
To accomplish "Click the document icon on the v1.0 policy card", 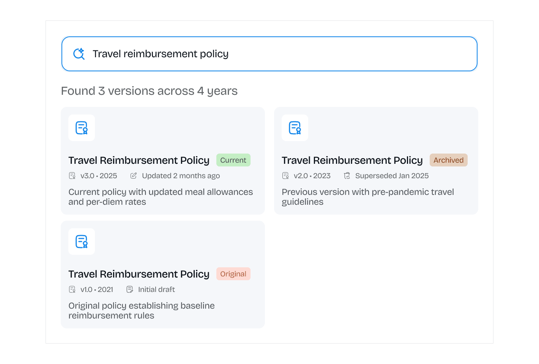I will [x=82, y=242].
